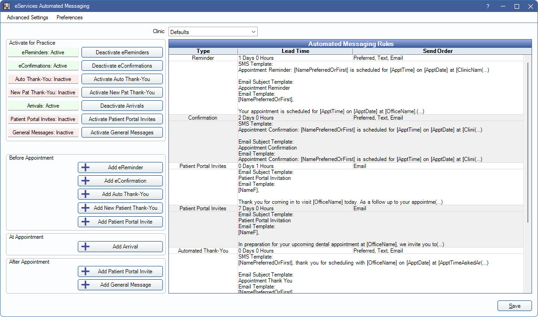
Task: Click the Lead Time column header
Action: tap(295, 51)
